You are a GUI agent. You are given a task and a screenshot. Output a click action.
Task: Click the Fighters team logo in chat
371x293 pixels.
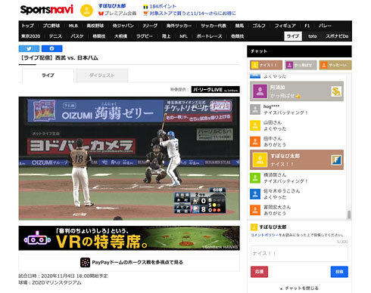[336, 160]
